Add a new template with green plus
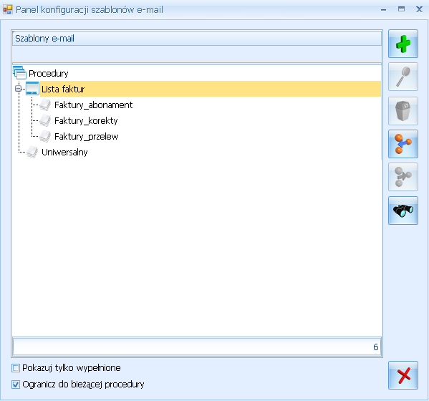Image resolution: width=429 pixels, height=401 pixels. 403,44
